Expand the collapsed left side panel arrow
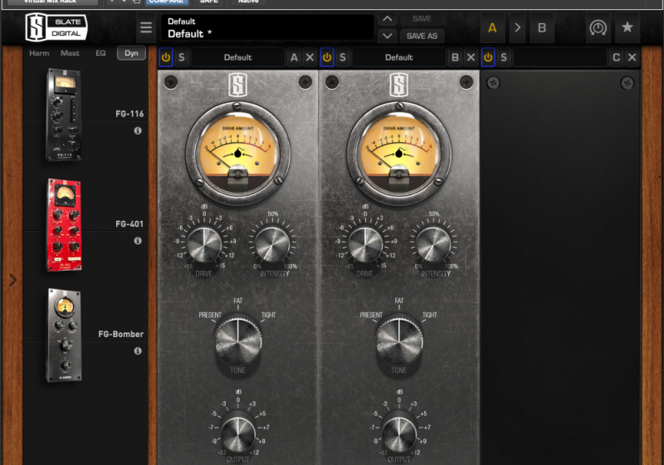 (12, 280)
